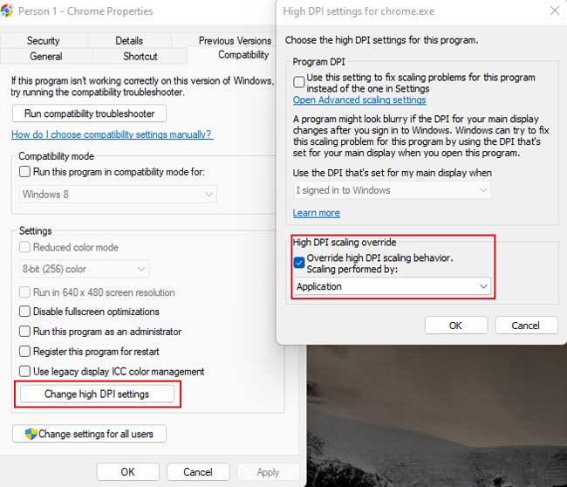The width and height of the screenshot is (567, 487).
Task: Click OK in Chrome Properties window
Action: tap(127, 472)
